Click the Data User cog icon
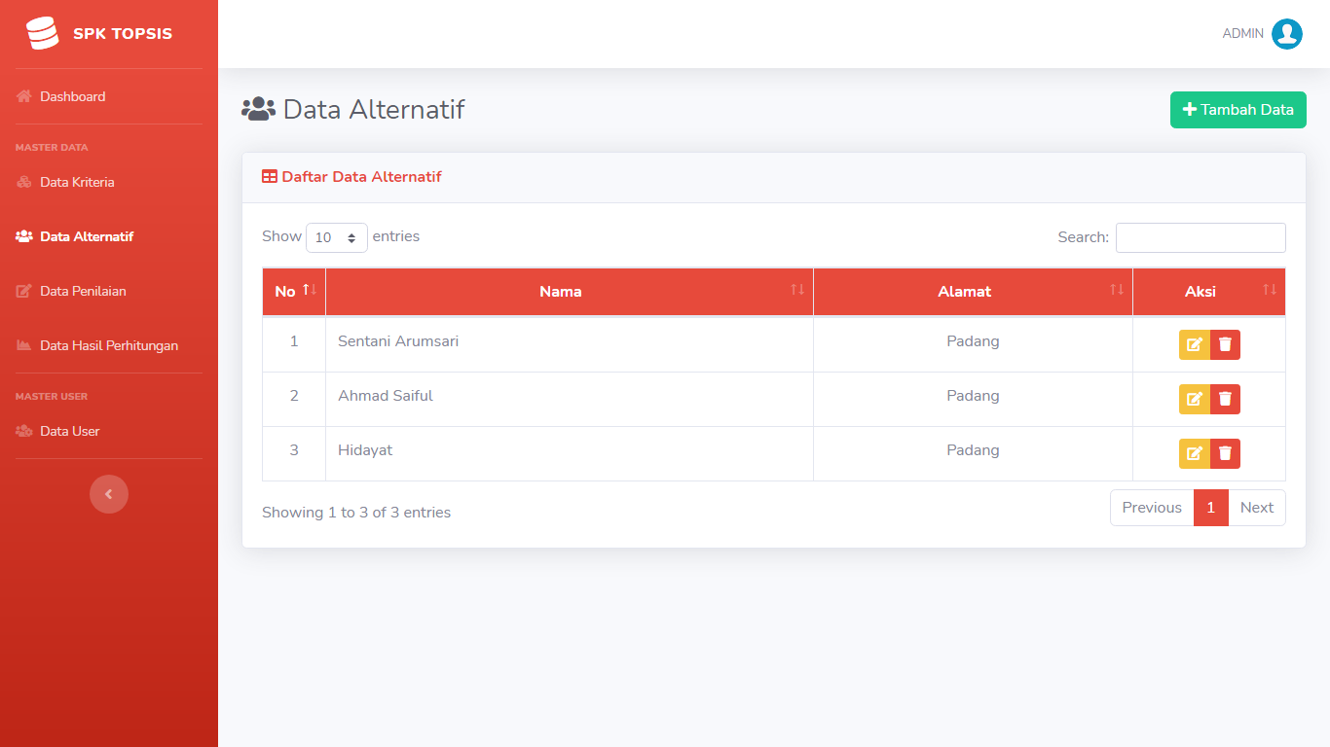The image size is (1330, 747). (24, 431)
